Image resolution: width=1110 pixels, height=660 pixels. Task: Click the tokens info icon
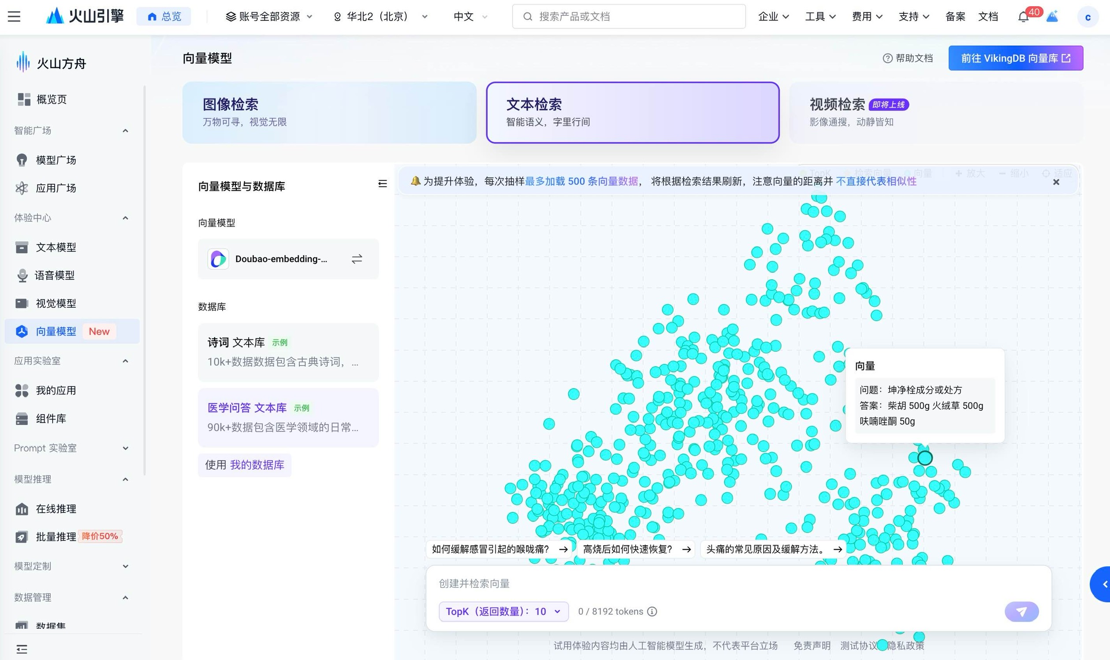[652, 612]
